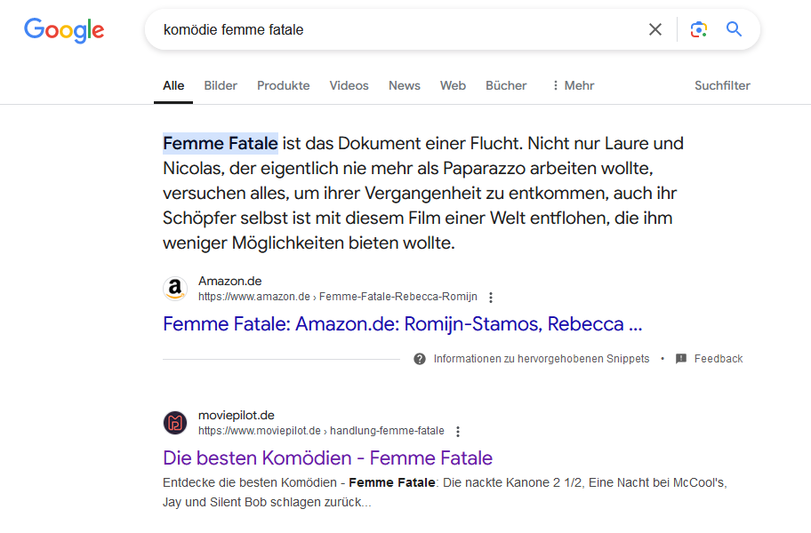The image size is (811, 533).
Task: Expand the Mehr search options menu
Action: [x=573, y=85]
